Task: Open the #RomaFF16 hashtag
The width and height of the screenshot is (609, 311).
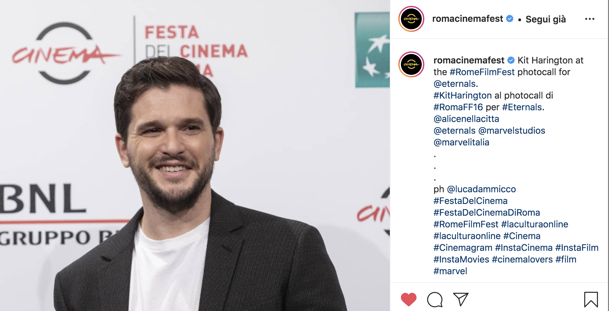Action: 458,107
